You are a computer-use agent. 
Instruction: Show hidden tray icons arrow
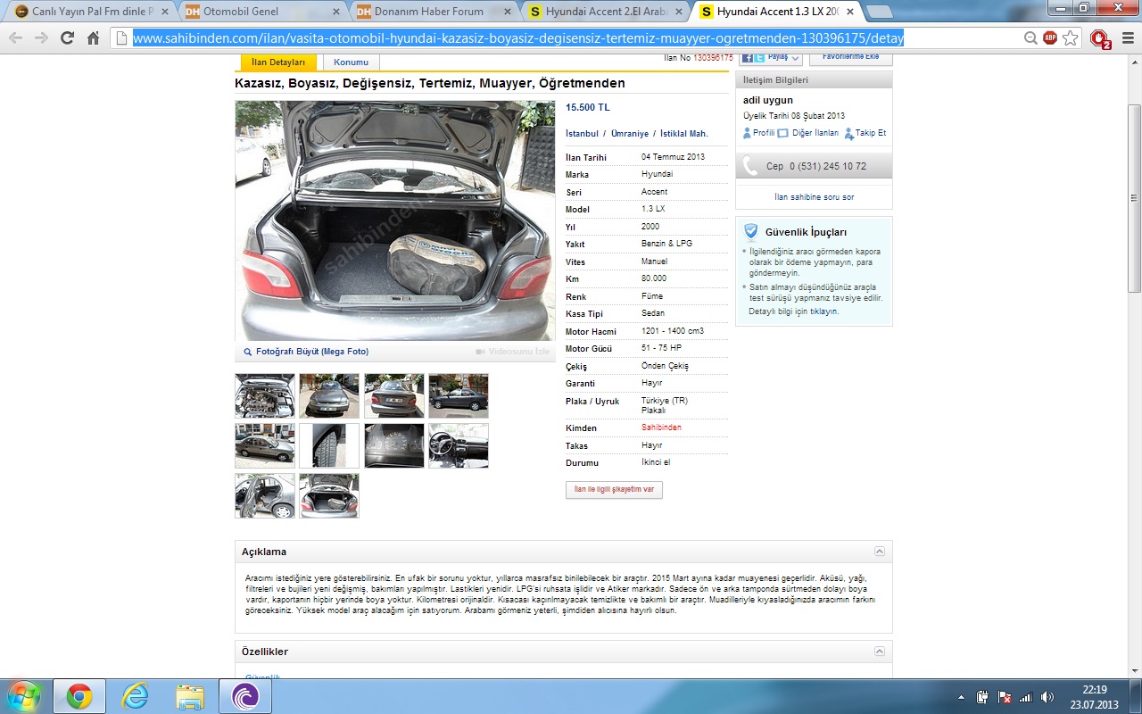click(961, 697)
